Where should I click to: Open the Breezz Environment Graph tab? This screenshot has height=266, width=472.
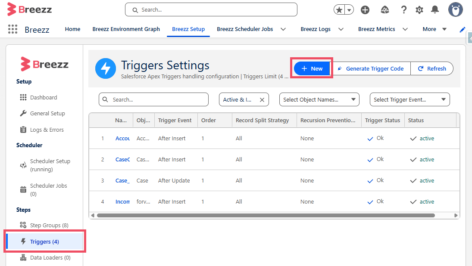pyautogui.click(x=126, y=29)
